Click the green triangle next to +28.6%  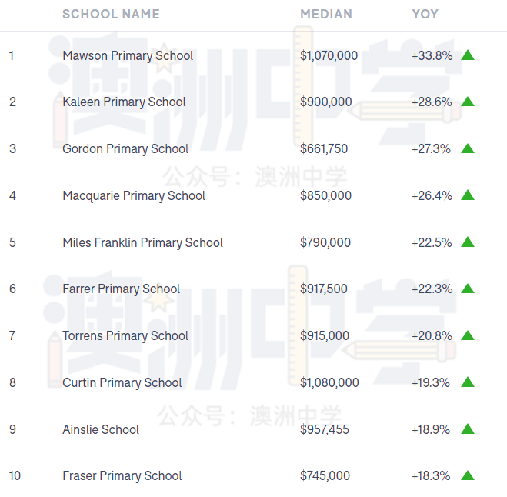click(x=468, y=102)
